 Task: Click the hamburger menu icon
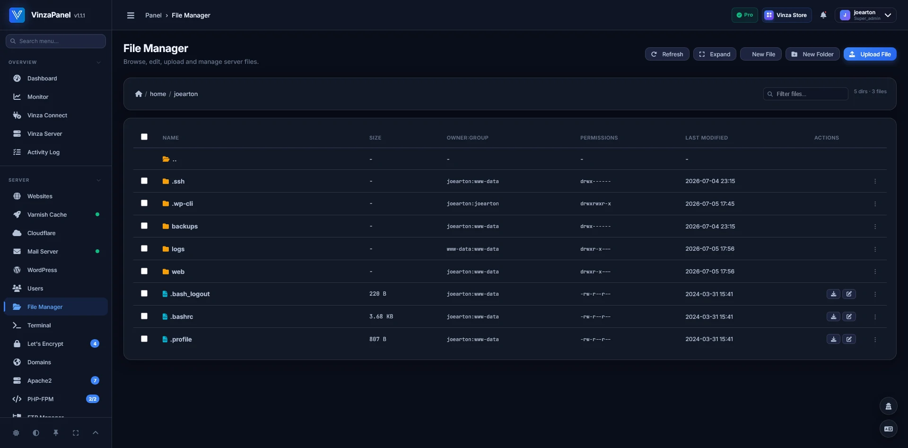(131, 15)
